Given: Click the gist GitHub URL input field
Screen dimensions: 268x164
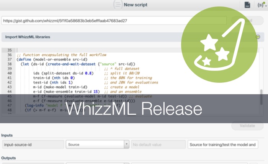Looking at the screenshot, I should pos(114,21).
